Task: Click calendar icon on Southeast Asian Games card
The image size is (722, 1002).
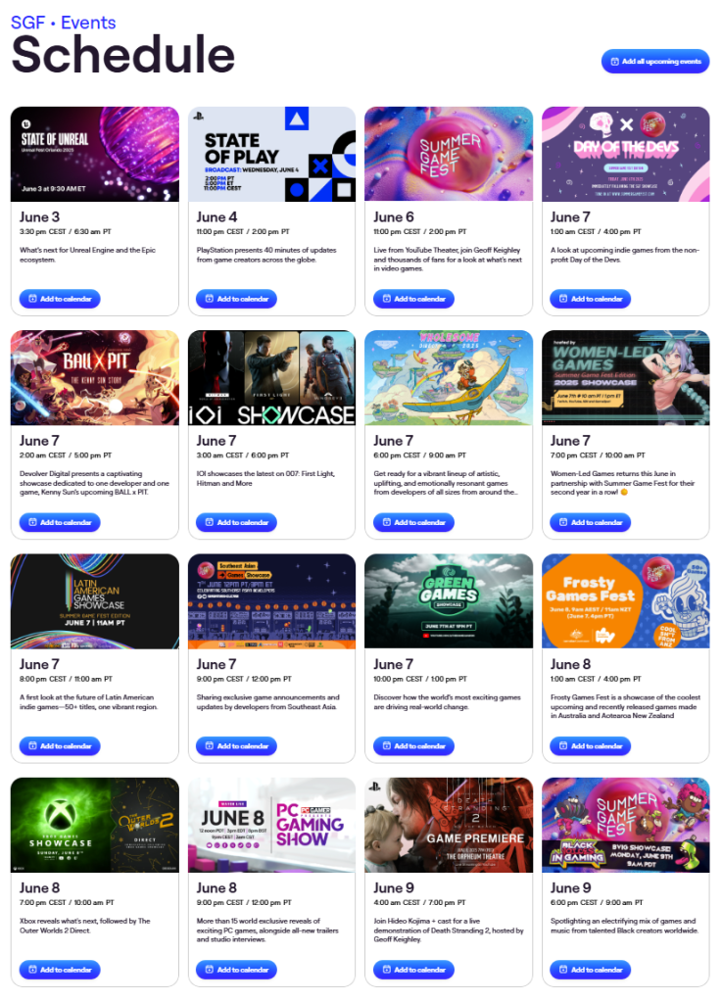Action: tap(210, 745)
